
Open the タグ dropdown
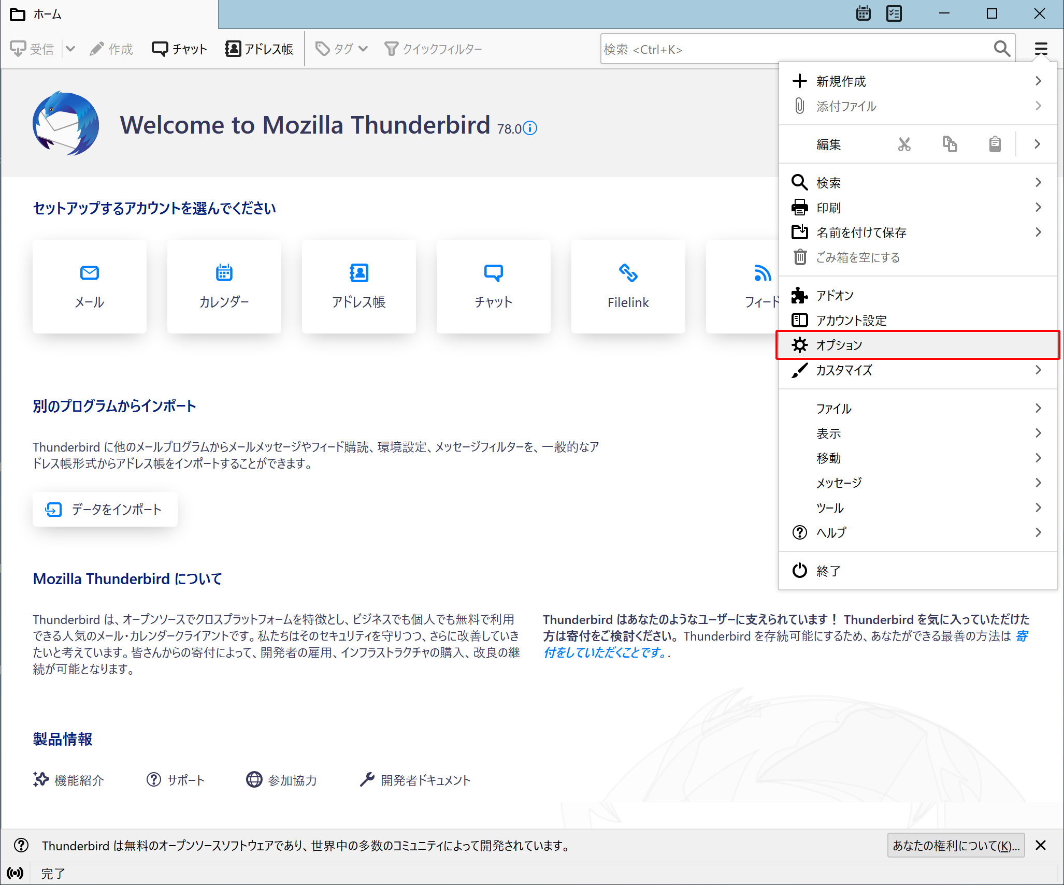(341, 49)
